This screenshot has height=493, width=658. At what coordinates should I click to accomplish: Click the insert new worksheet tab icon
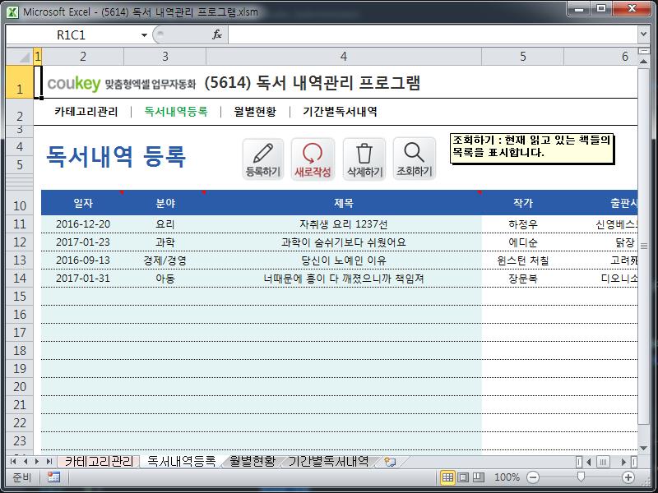pyautogui.click(x=390, y=462)
